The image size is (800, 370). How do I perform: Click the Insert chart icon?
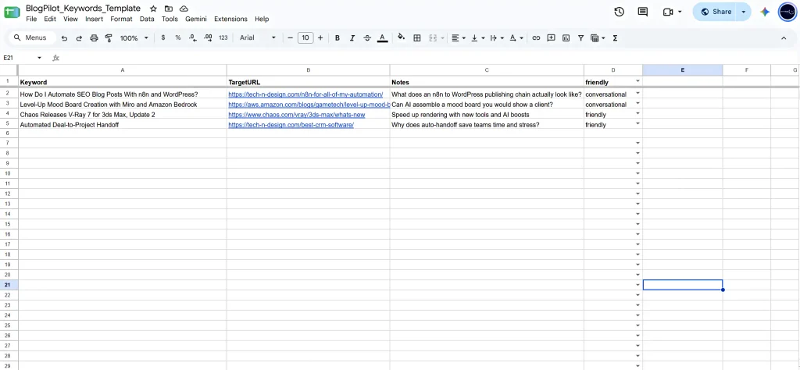pos(566,37)
